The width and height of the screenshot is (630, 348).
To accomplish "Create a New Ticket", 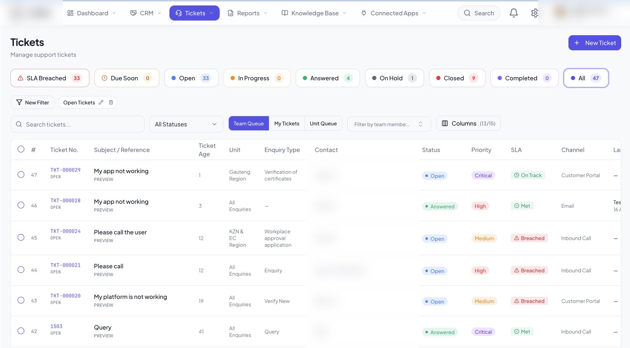I will [595, 43].
